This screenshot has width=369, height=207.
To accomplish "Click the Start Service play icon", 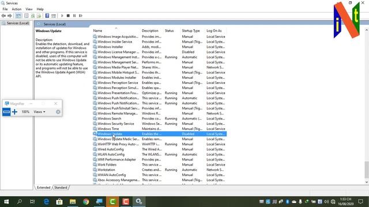I will pos(62,16).
